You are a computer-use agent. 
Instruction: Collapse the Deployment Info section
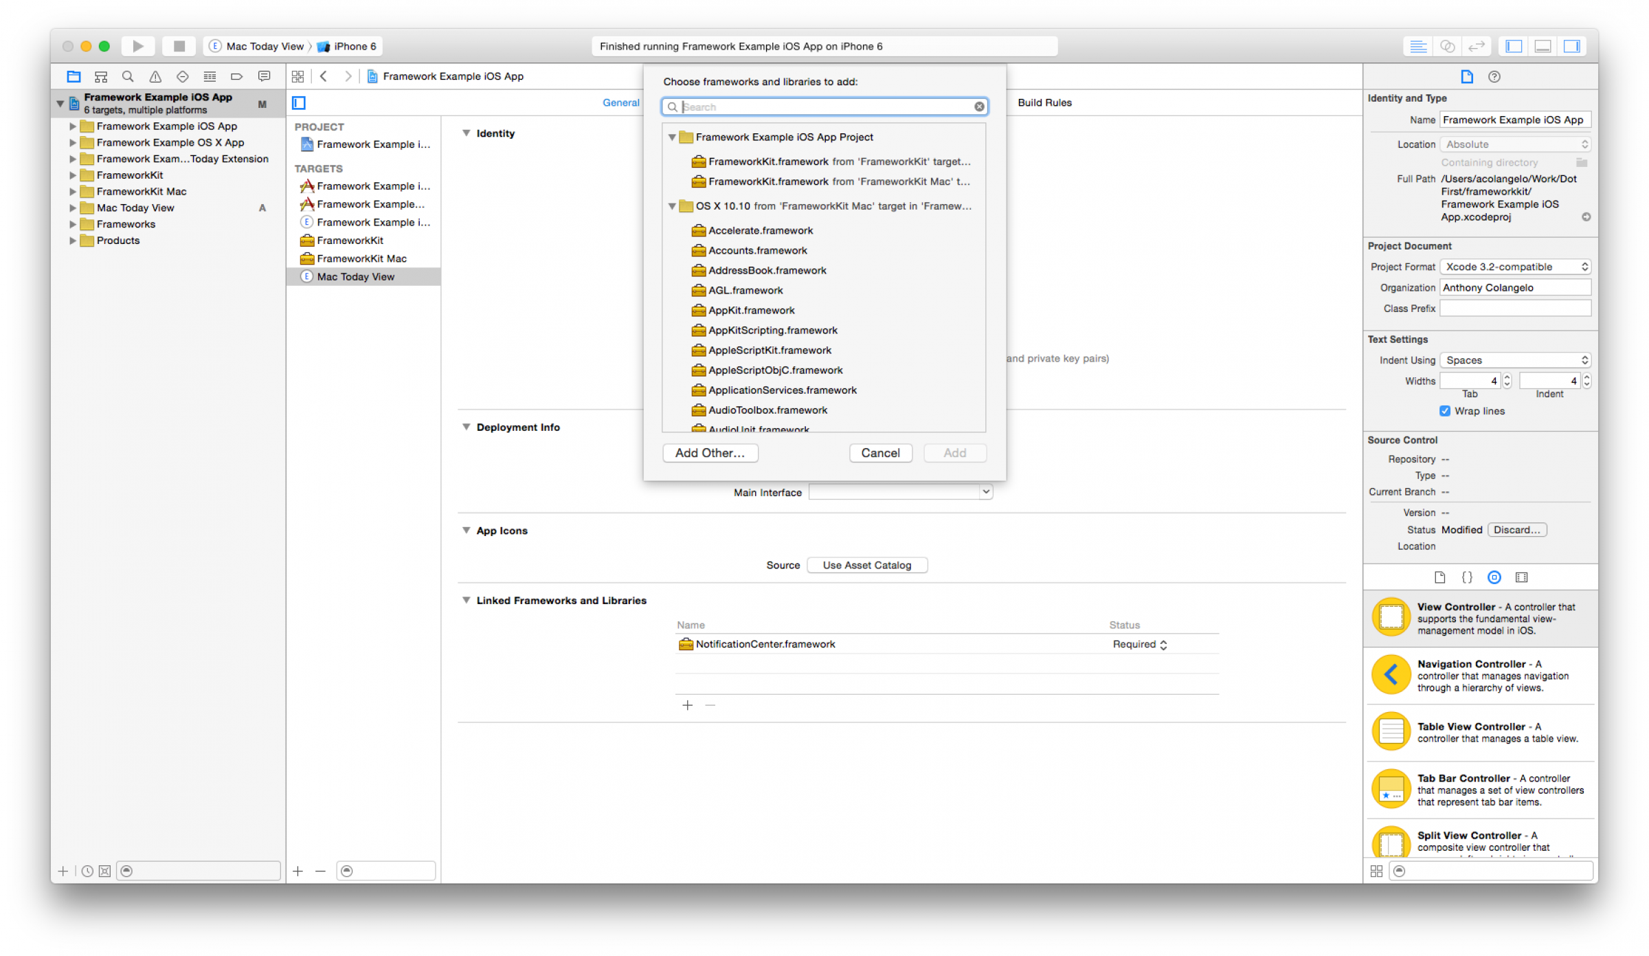click(467, 427)
